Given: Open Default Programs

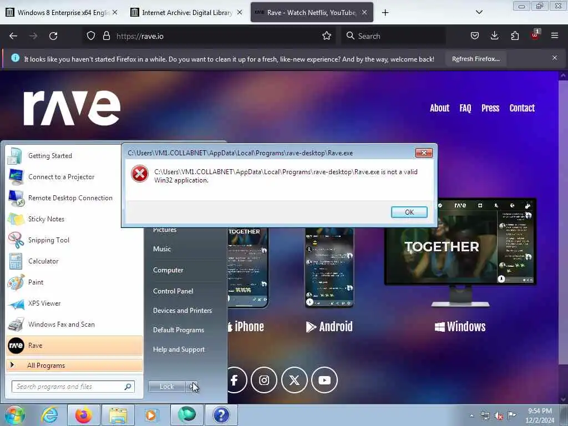Looking at the screenshot, I should click(178, 330).
